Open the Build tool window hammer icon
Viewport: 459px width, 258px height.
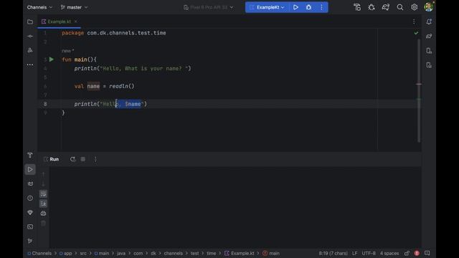(30, 155)
